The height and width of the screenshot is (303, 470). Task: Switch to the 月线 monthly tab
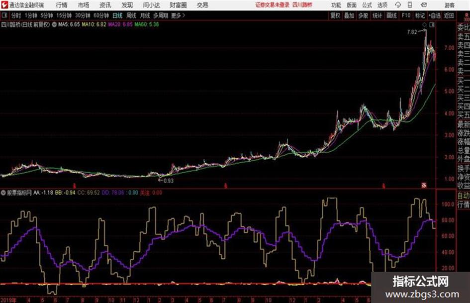(145, 15)
